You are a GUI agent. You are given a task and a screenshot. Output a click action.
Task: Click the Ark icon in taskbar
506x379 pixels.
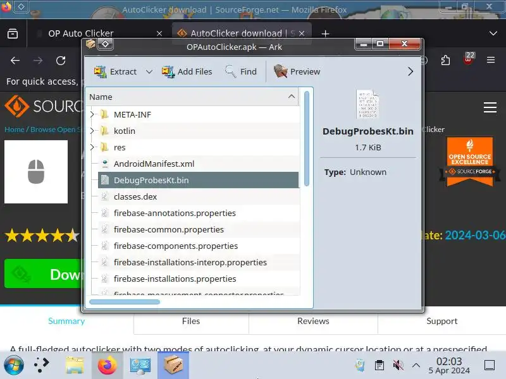click(x=173, y=365)
